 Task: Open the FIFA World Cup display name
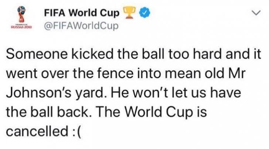(x=82, y=13)
